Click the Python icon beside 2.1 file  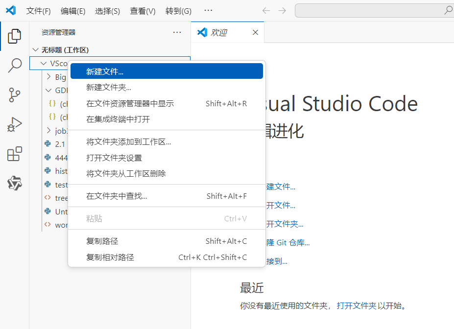(48, 144)
